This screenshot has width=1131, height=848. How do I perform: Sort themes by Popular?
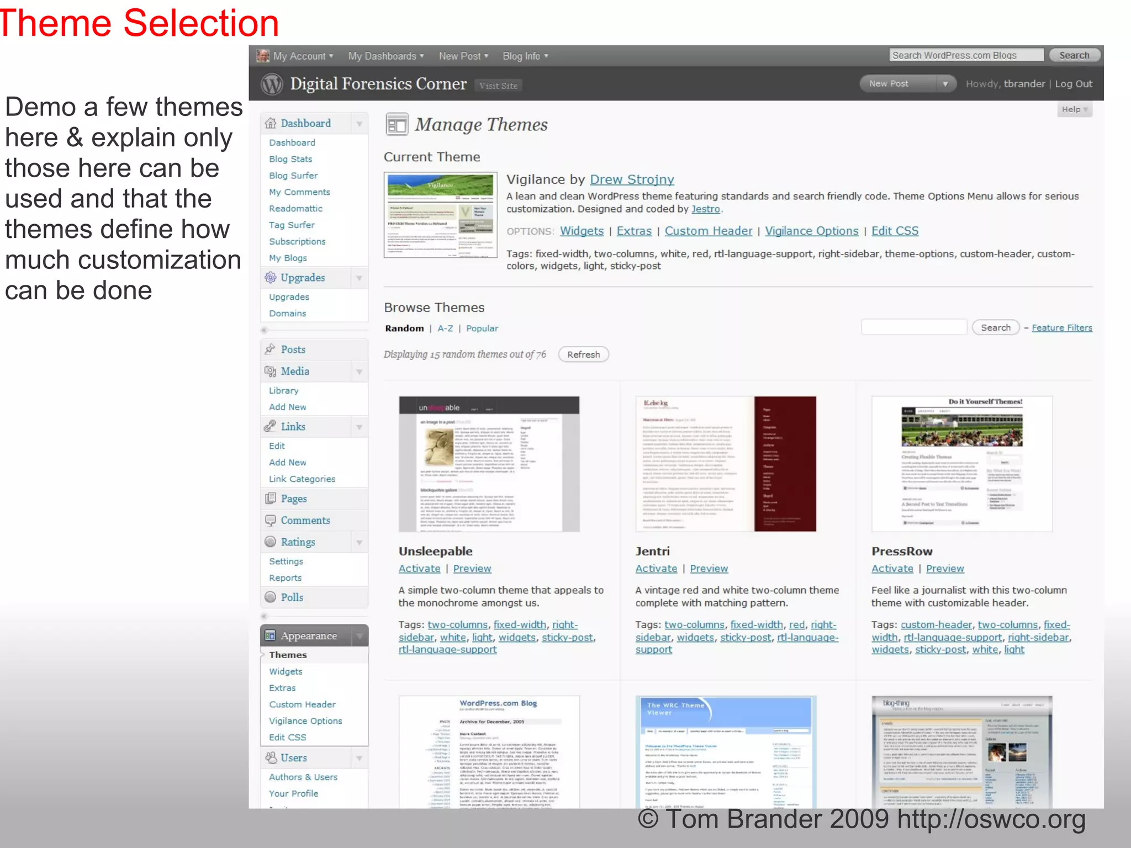pyautogui.click(x=482, y=328)
